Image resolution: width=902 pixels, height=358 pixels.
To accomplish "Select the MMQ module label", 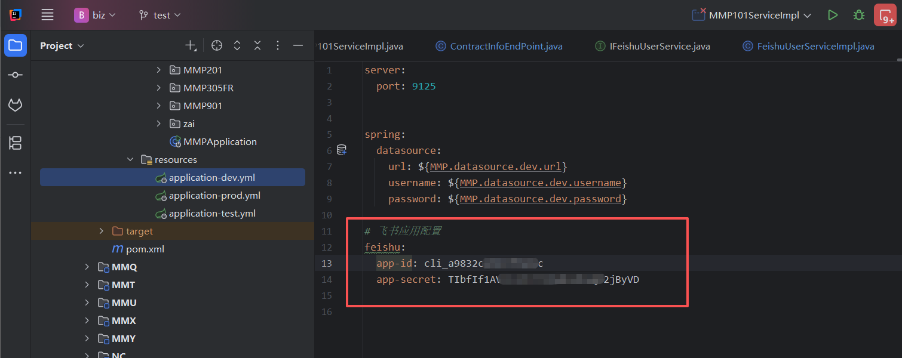I will 124,267.
